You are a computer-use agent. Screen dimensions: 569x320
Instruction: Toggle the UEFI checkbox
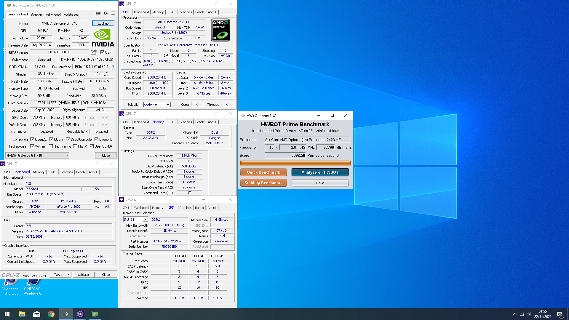(102, 52)
